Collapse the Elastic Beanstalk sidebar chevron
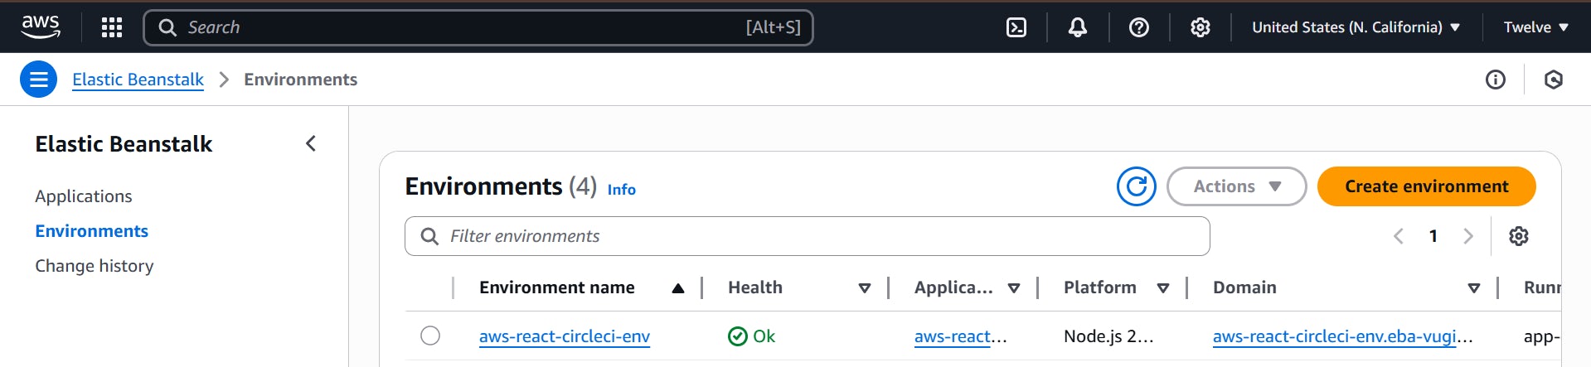The height and width of the screenshot is (367, 1591). pyautogui.click(x=311, y=143)
